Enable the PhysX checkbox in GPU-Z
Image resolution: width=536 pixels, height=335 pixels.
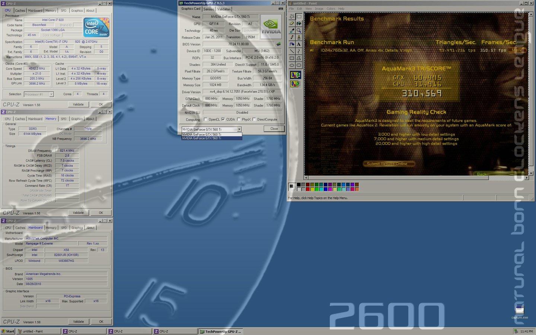tap(239, 119)
